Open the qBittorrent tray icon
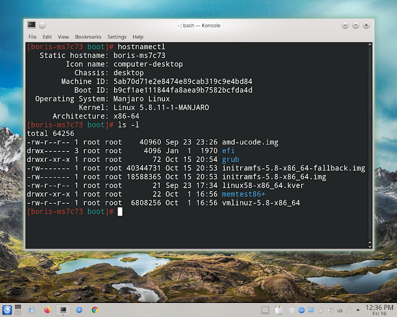The width and height of the screenshot is (397, 317). point(301,310)
